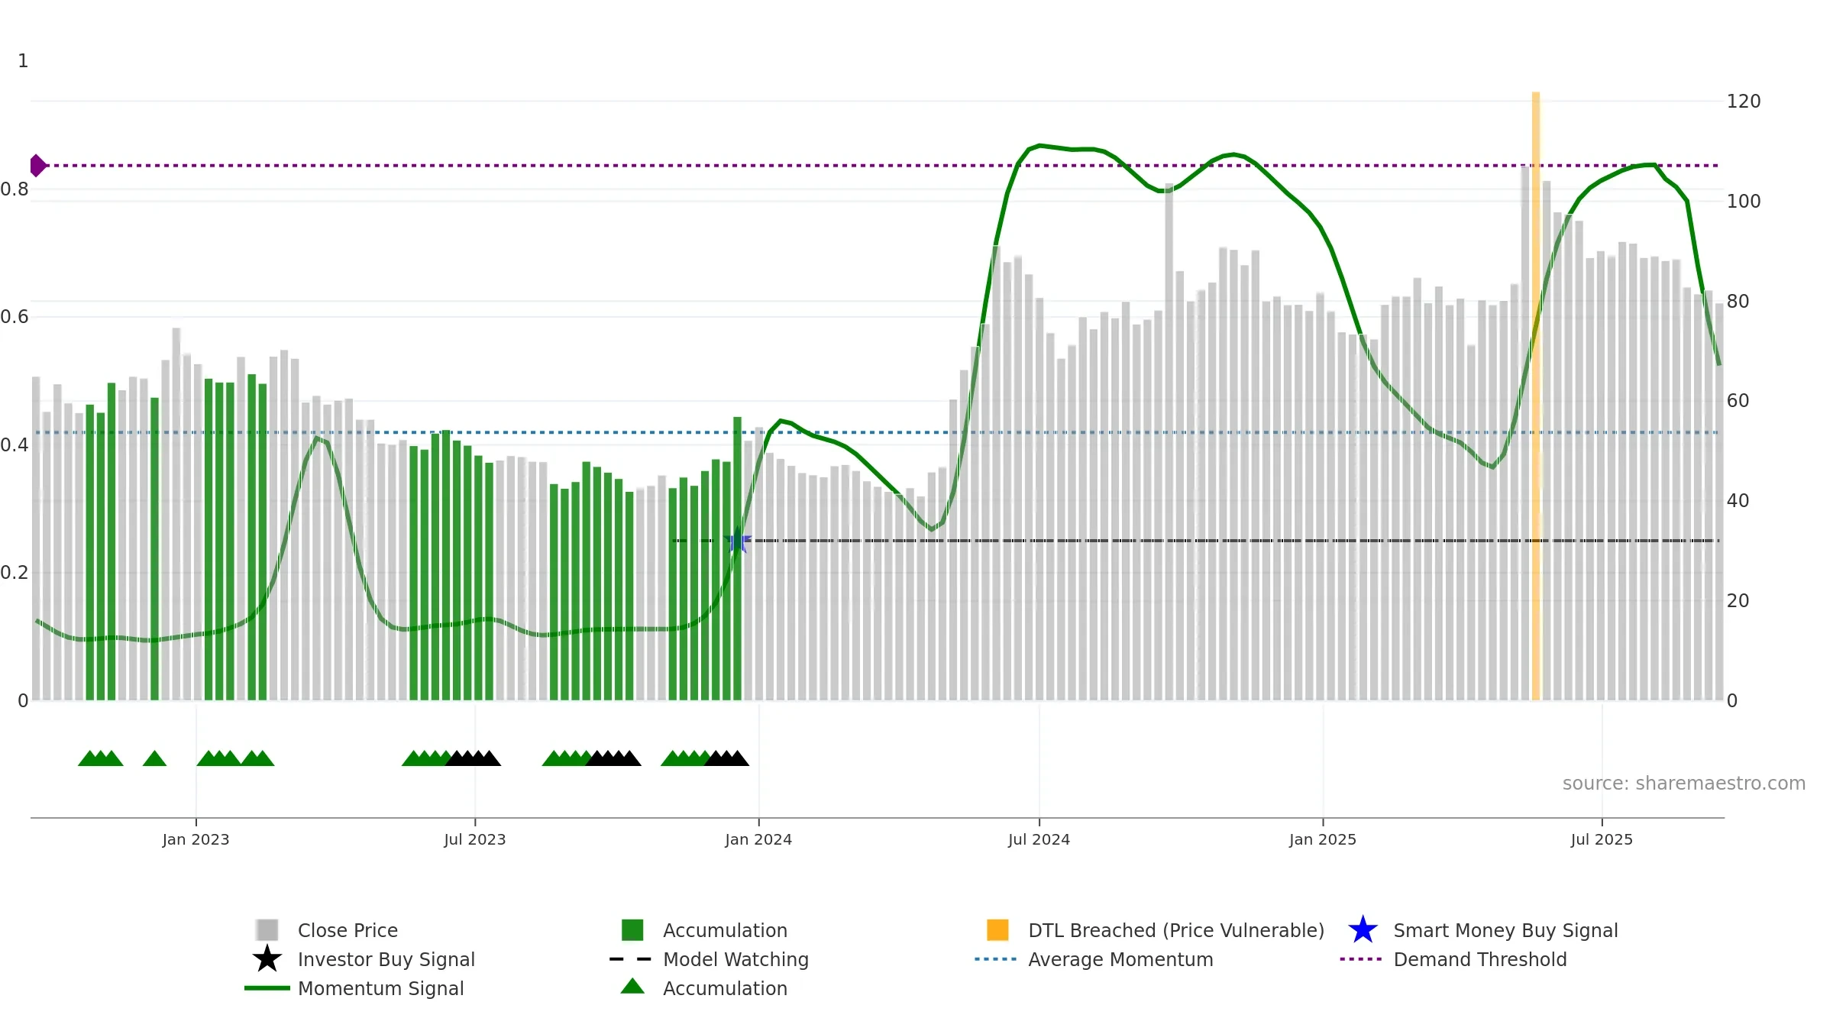The width and height of the screenshot is (1833, 1031).
Task: Click the Jan 2024 axis label
Action: coord(758,839)
